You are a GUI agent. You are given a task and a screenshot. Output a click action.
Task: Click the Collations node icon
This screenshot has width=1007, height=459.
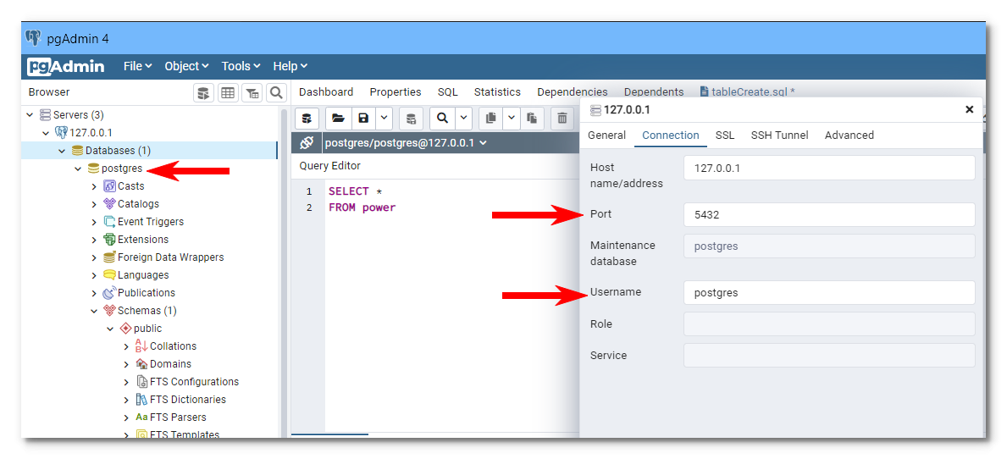(141, 346)
